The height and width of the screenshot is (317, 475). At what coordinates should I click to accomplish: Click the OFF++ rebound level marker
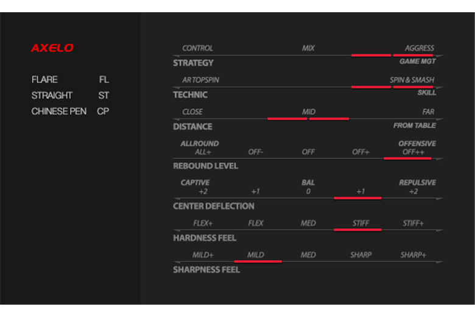413,152
